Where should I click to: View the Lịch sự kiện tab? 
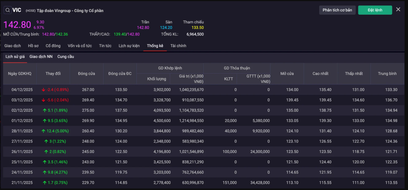click(129, 46)
